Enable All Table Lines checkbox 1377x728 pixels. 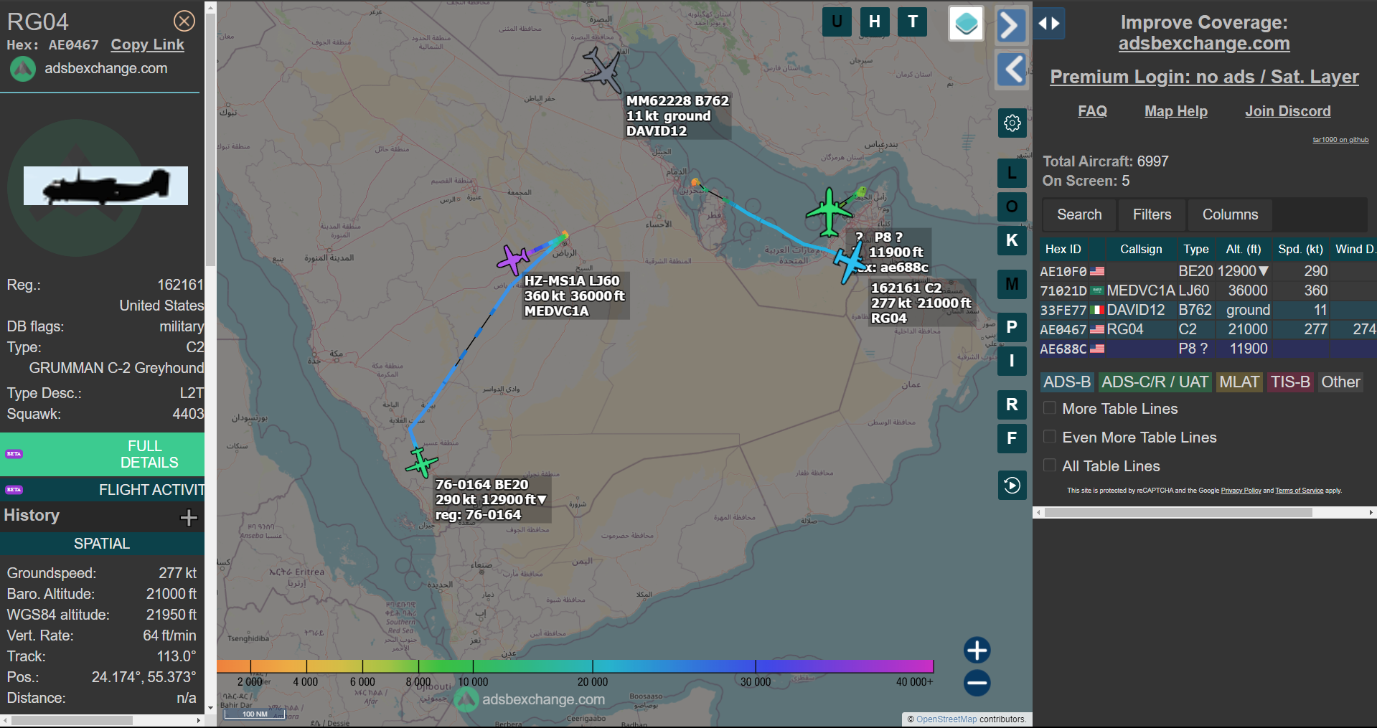point(1050,465)
